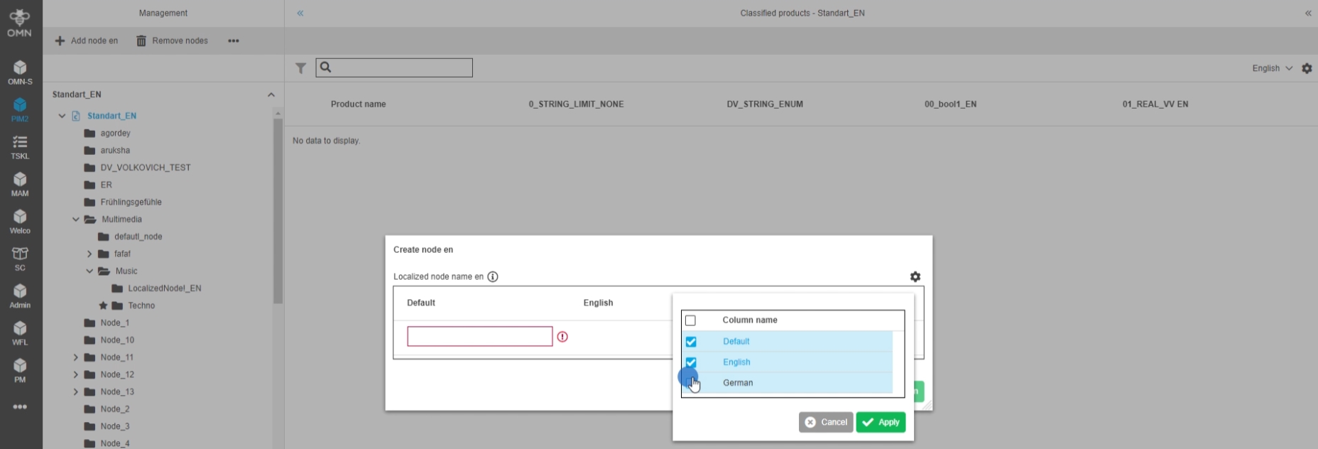Uncheck the Default column checkbox
The width and height of the screenshot is (1318, 449).
click(x=691, y=342)
